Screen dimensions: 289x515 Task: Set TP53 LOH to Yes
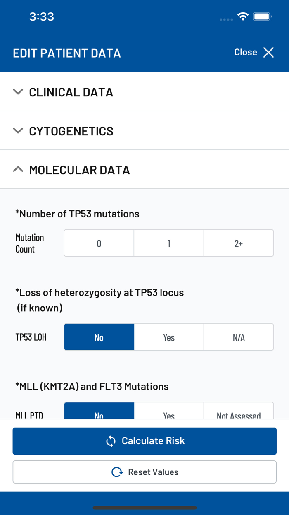(x=169, y=337)
